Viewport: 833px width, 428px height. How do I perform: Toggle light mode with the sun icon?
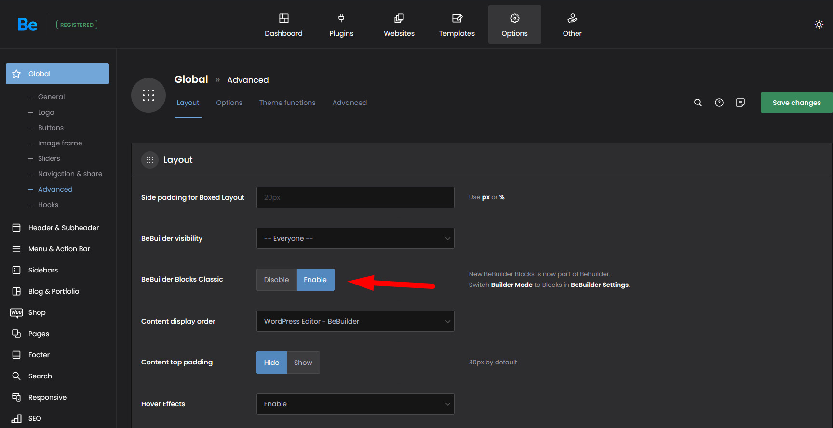[x=819, y=25]
